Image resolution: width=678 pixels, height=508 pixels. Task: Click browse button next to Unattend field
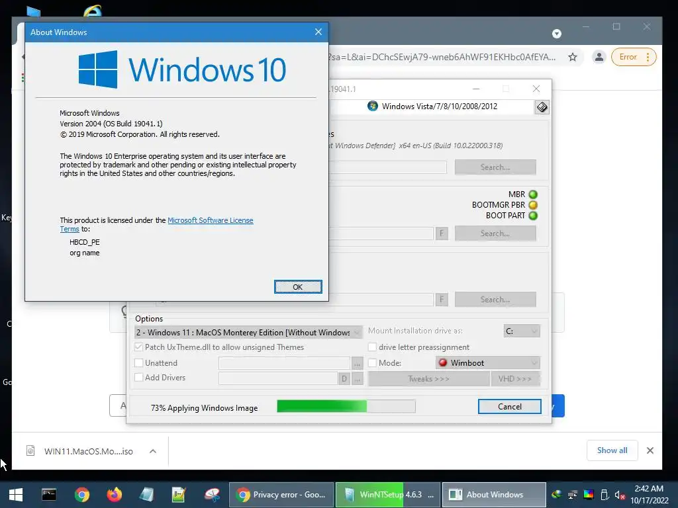pyautogui.click(x=357, y=363)
